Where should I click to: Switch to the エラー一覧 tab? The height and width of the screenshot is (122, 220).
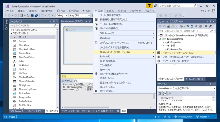pyautogui.click(x=114, y=111)
